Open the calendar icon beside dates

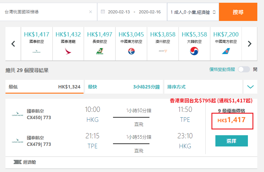pos(103,12)
